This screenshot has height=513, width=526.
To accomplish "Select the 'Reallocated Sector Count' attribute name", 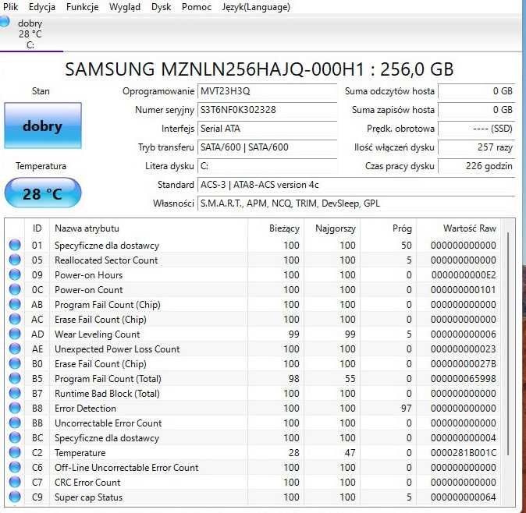I will (x=106, y=260).
